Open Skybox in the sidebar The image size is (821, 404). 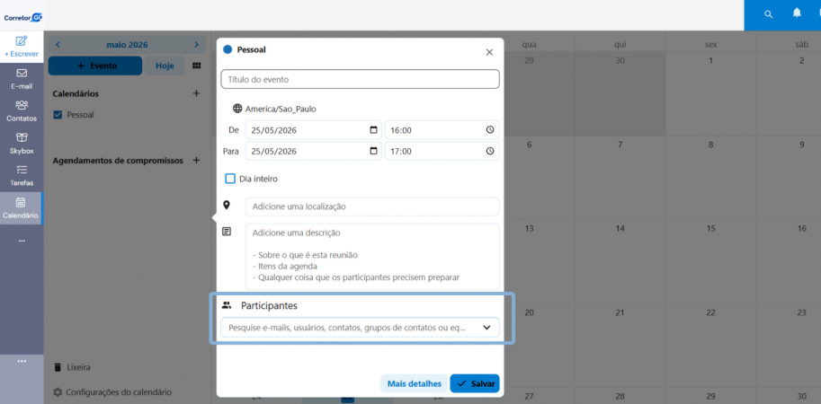click(x=22, y=144)
